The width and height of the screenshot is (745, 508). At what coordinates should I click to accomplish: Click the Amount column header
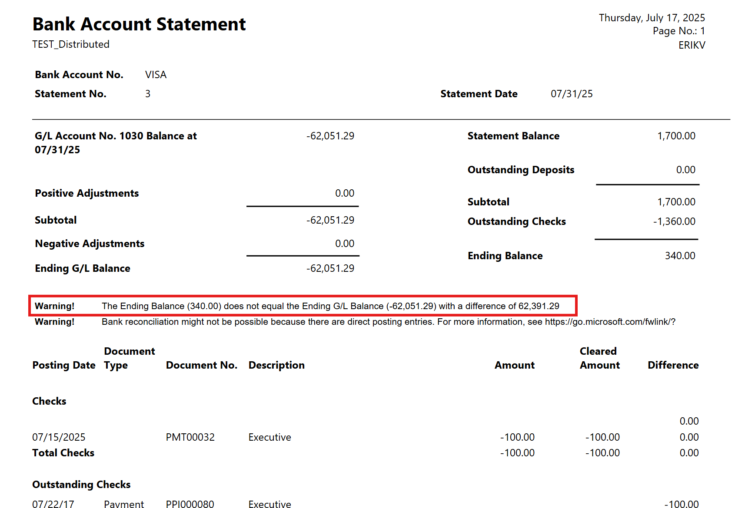coord(514,365)
